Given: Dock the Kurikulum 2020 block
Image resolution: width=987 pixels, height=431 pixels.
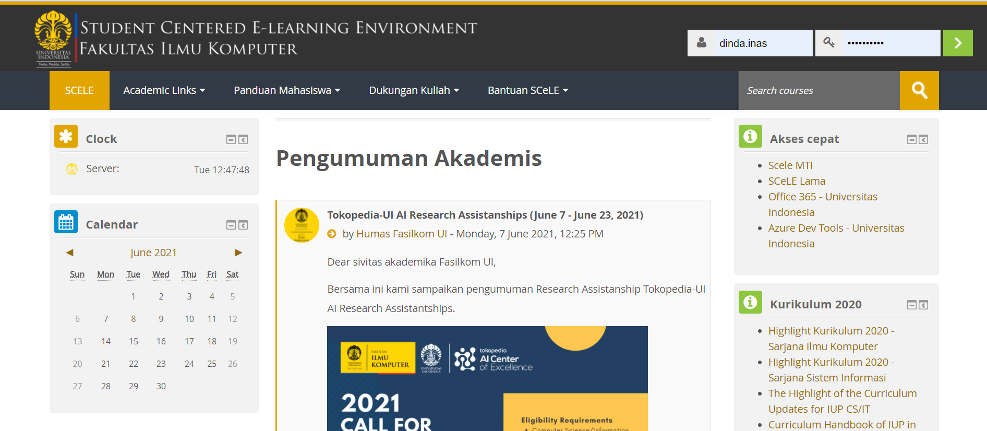Looking at the screenshot, I should pyautogui.click(x=923, y=305).
